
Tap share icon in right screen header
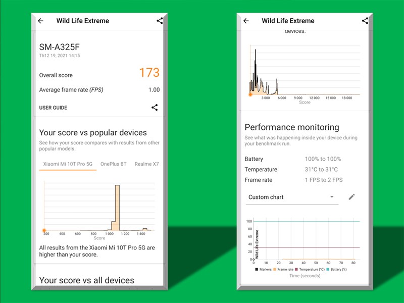point(365,21)
